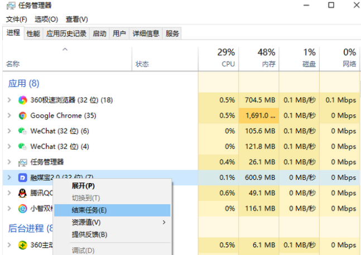
Task: Click the 116.1 MB memory cell
Action: coord(259,209)
